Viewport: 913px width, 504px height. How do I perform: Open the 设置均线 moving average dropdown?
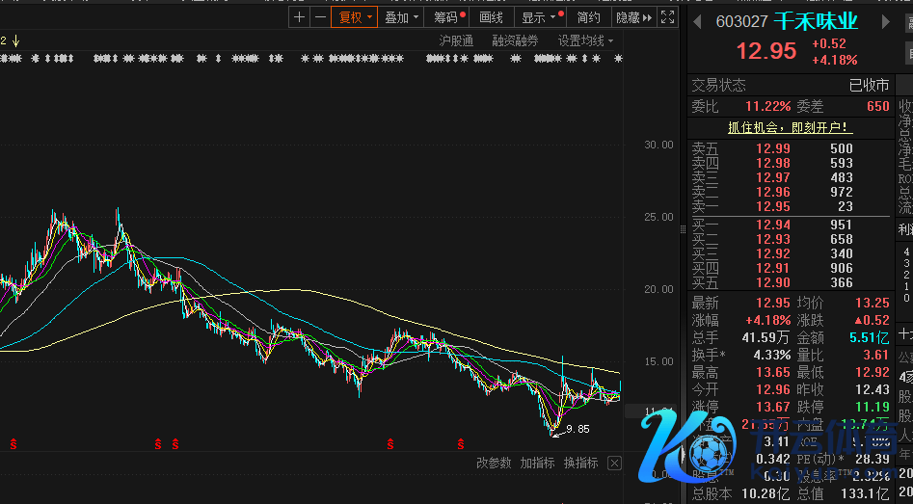pyautogui.click(x=585, y=40)
